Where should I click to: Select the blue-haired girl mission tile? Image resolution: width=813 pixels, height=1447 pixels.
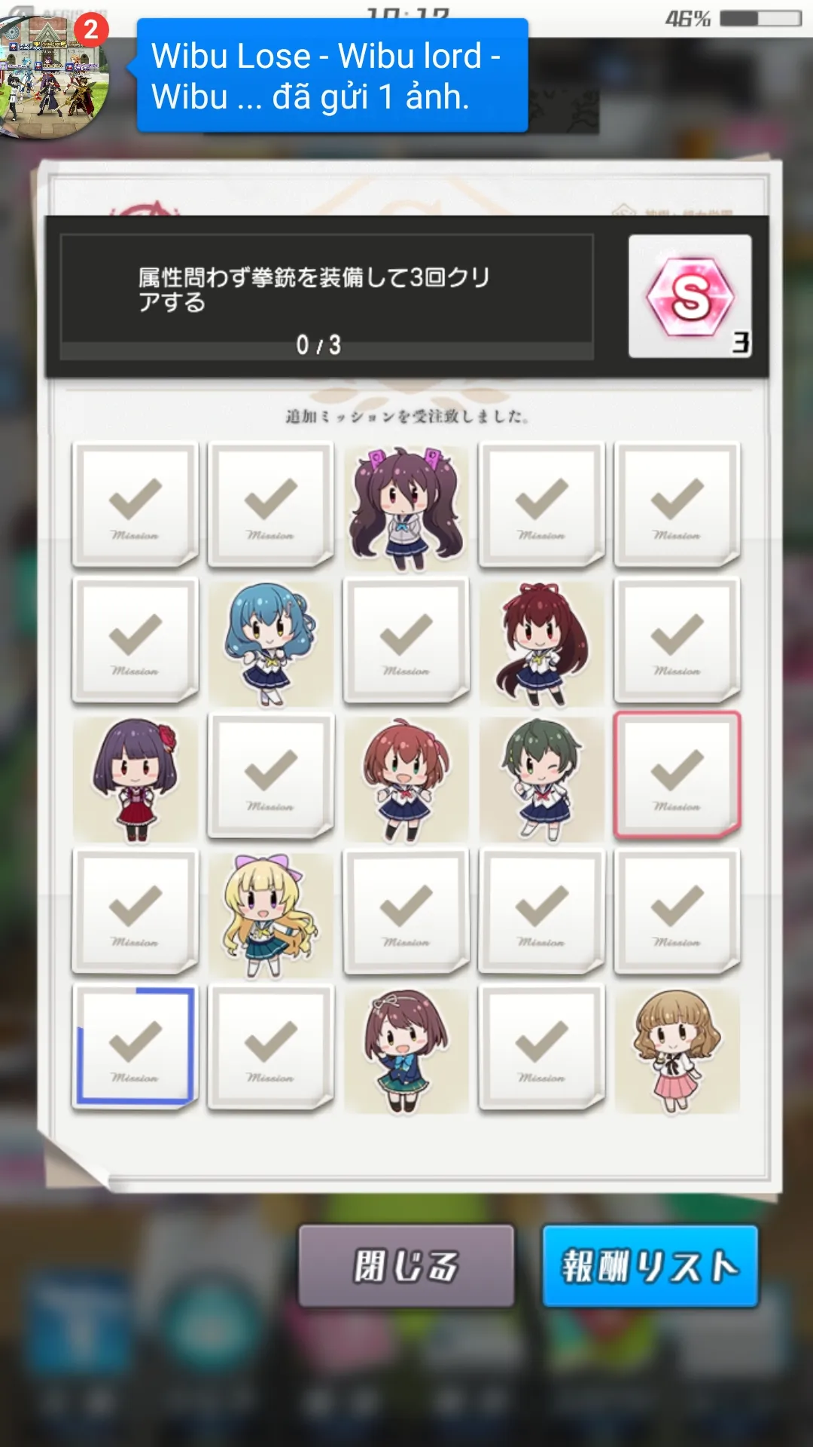pos(271,642)
